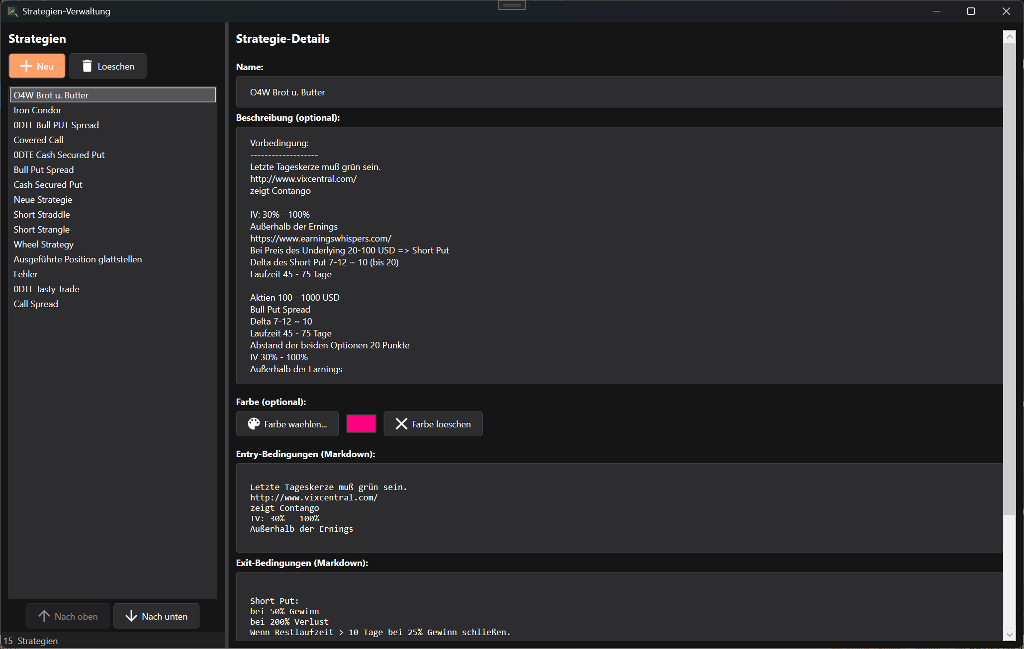Pick the Call Spread strategy
Viewport: 1024px width, 649px height.
point(36,304)
